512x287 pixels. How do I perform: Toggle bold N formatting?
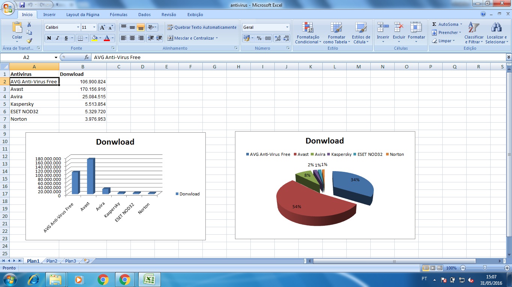tap(49, 38)
